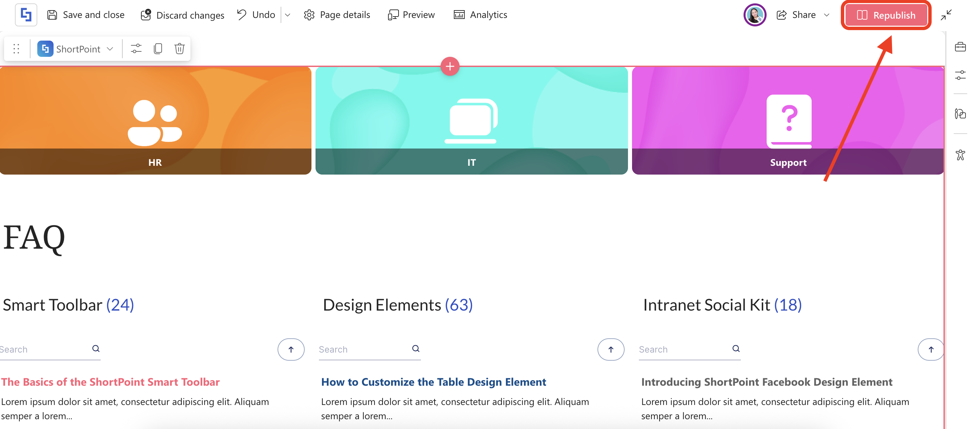Click the Smart Toolbar (24) heading
Viewport: 974px width, 429px height.
(x=68, y=305)
